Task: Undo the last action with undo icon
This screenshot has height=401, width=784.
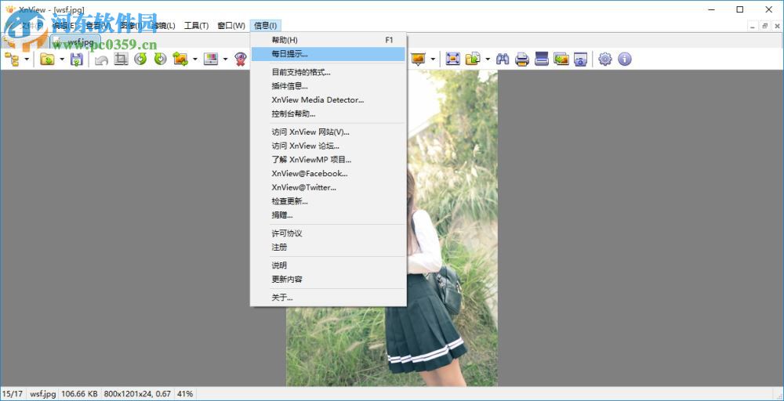Action: coord(101,60)
